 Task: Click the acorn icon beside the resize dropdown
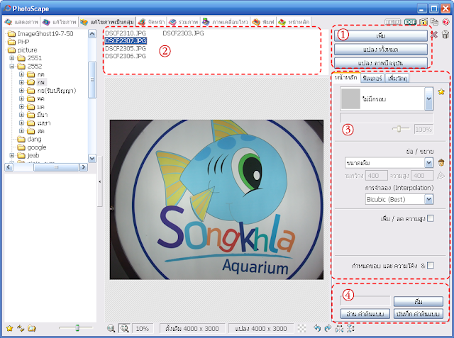tap(441, 162)
